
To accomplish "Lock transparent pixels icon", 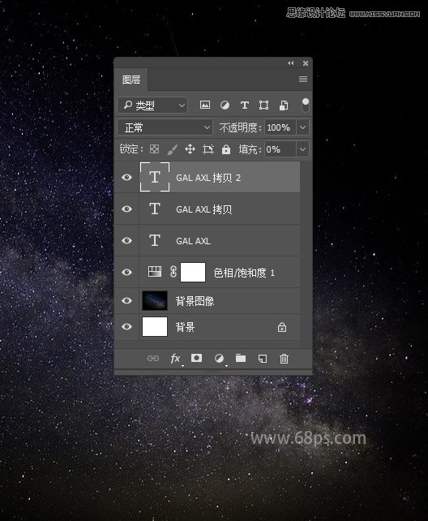I will click(x=154, y=149).
